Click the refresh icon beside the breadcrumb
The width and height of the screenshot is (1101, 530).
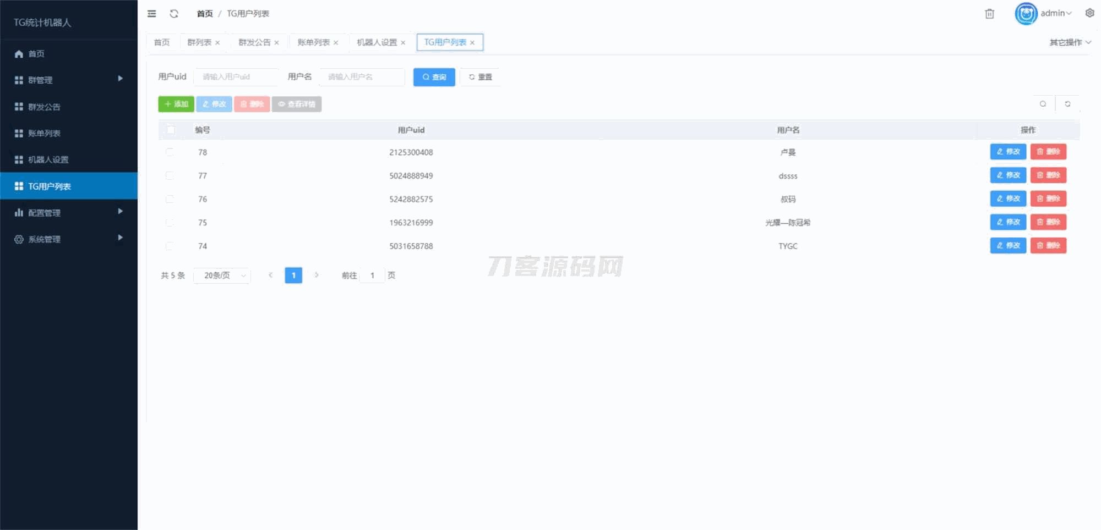(x=174, y=14)
